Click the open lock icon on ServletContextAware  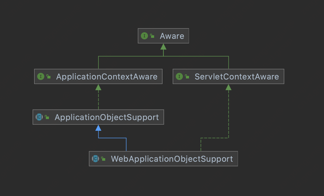187,77
